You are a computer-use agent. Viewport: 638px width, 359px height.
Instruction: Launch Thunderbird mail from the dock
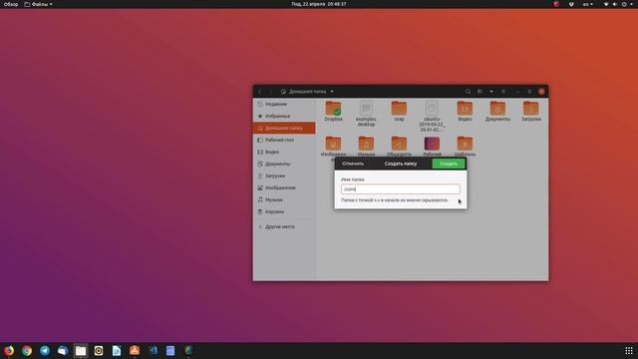(63, 350)
